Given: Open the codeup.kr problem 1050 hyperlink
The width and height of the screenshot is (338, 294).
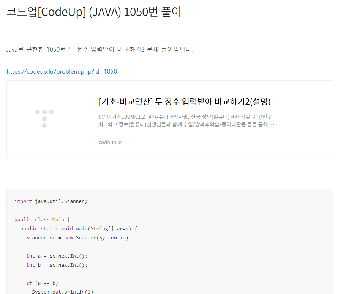Looking at the screenshot, I should (62, 71).
